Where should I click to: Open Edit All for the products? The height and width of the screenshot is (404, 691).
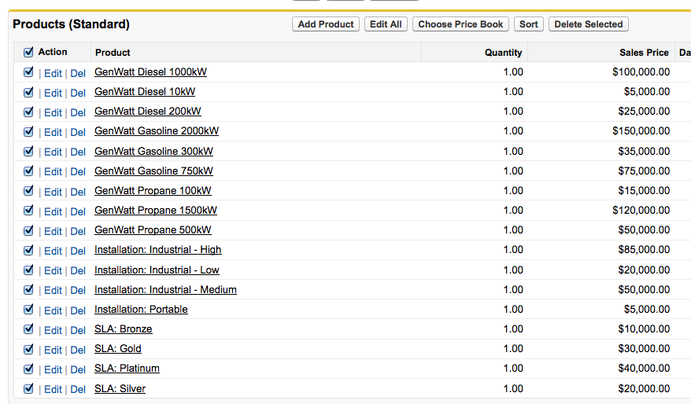point(386,24)
